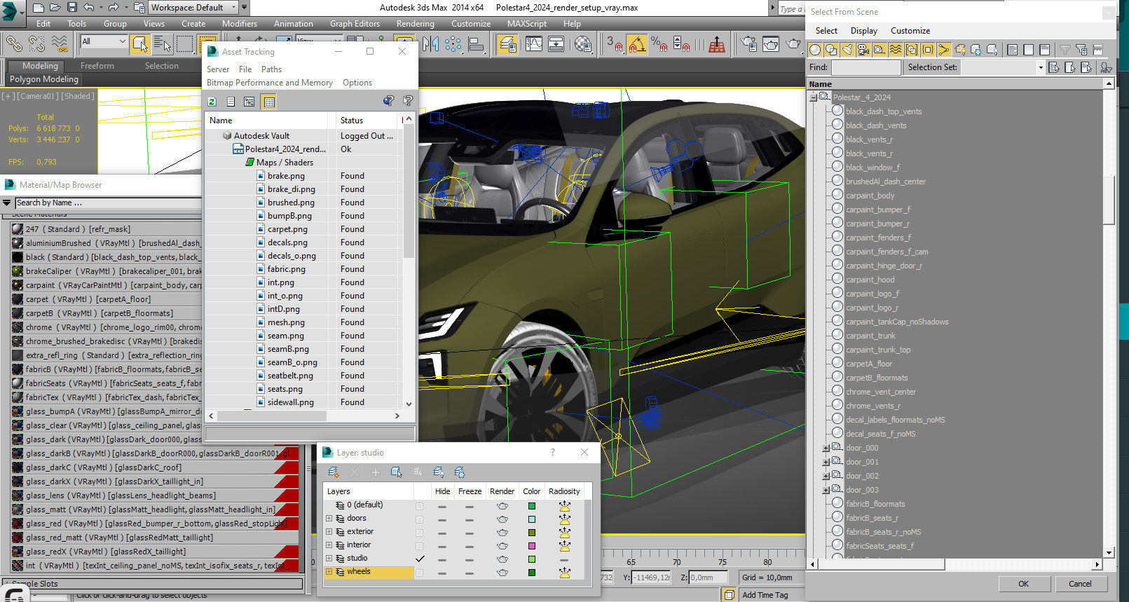Click Status column header in Asset Tracking
Image resolution: width=1129 pixels, height=602 pixels.
(367, 121)
